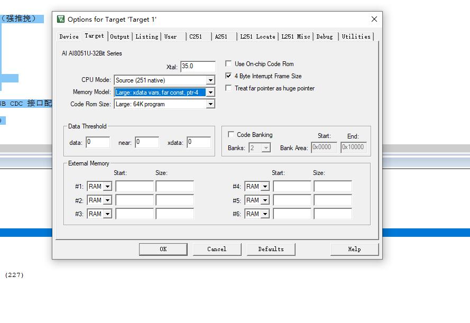Switch to the Device tab
This screenshot has height=323, width=470.
pyautogui.click(x=69, y=36)
